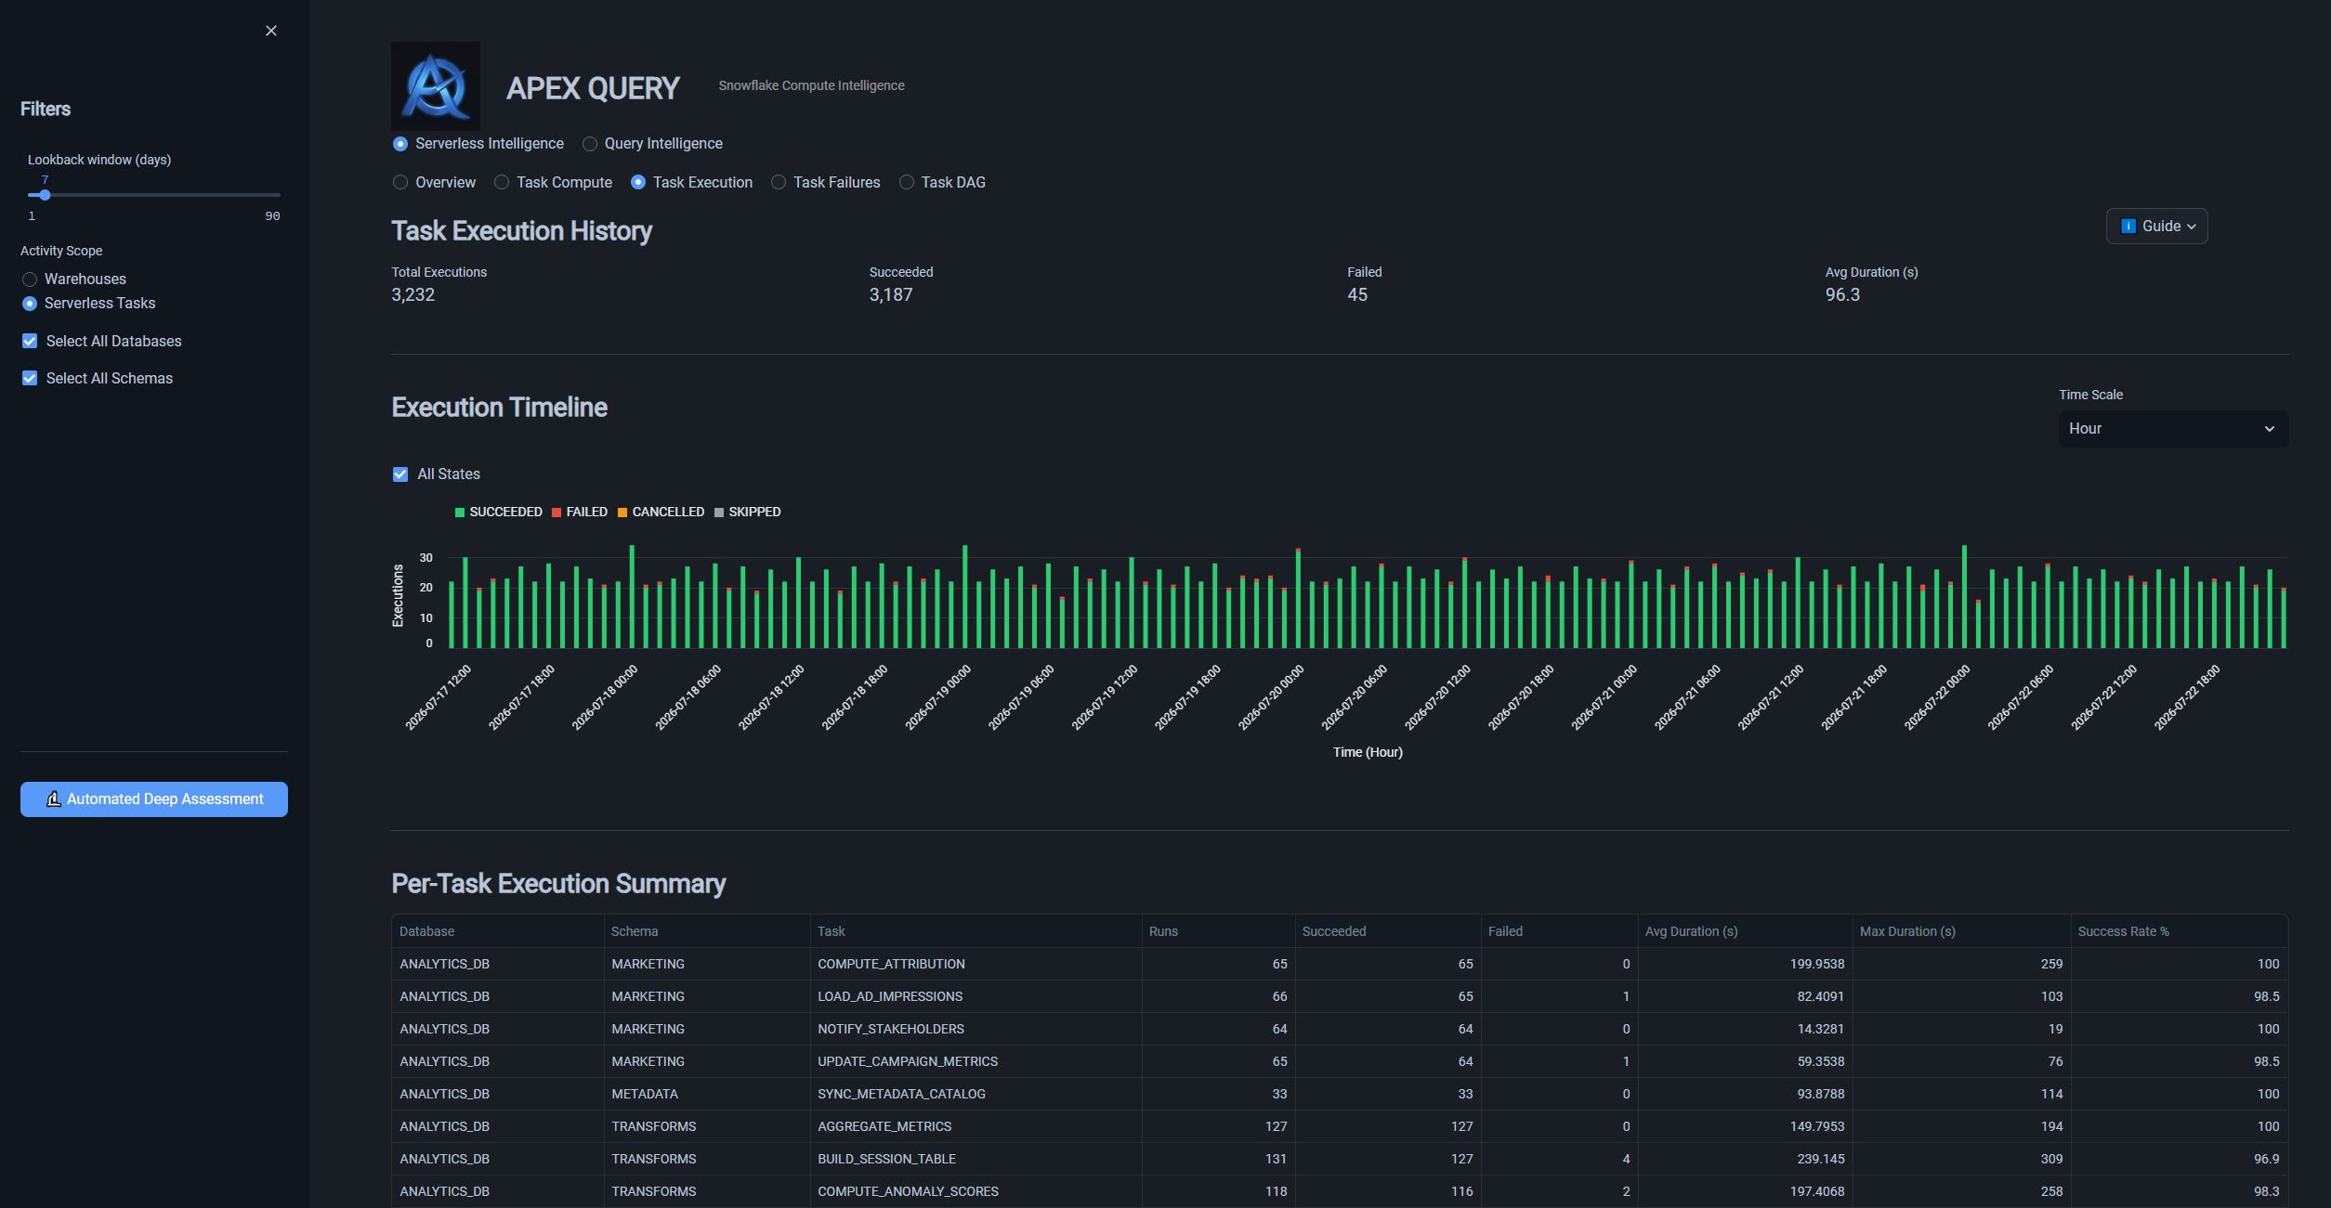The height and width of the screenshot is (1208, 2331).
Task: Uncheck the All States checkbox
Action: click(x=400, y=474)
